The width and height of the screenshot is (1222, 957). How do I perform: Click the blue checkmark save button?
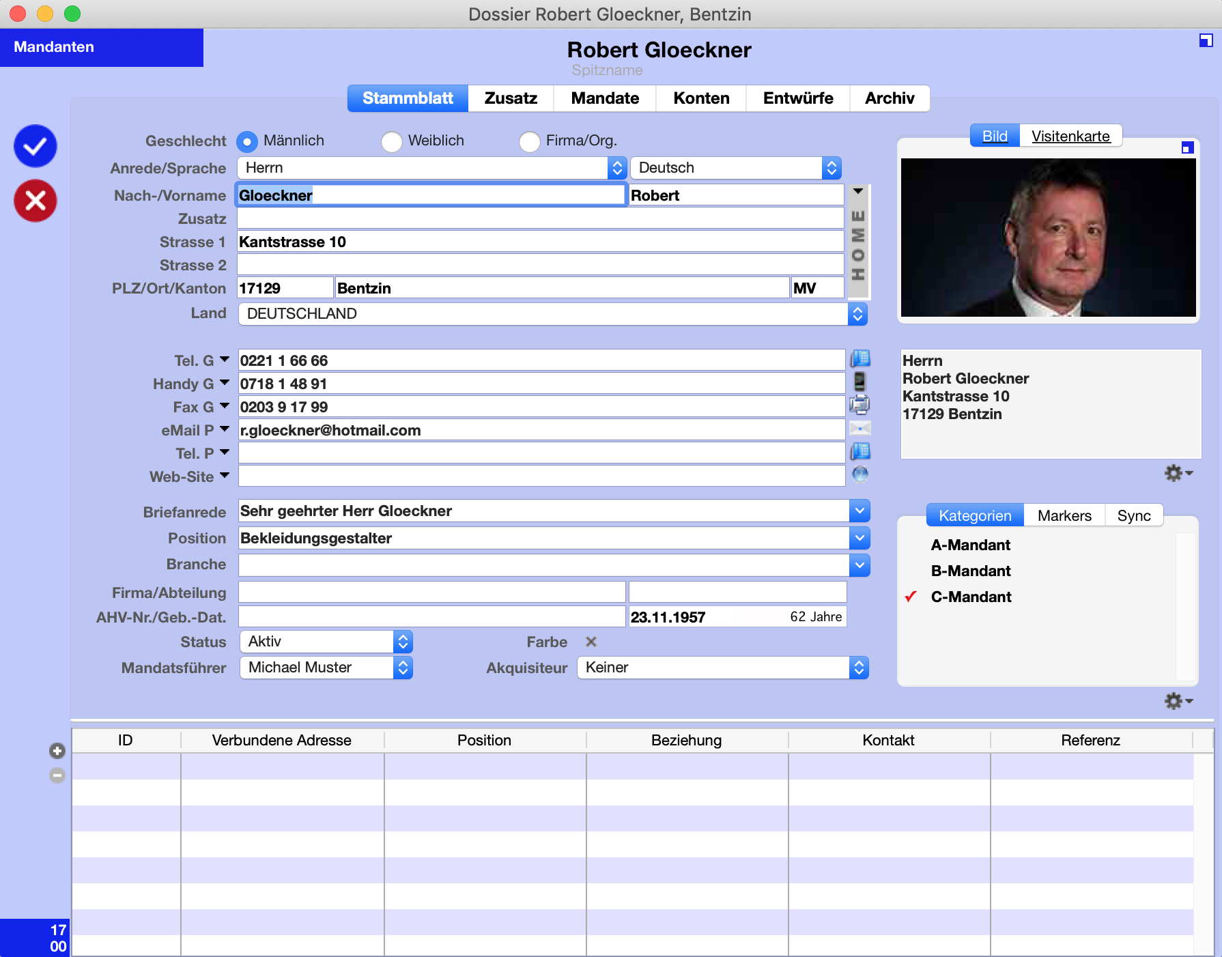[35, 146]
